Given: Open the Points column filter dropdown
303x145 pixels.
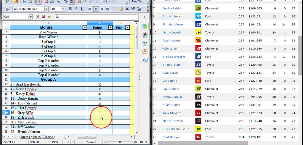Looking at the screenshot, I should (110, 28).
